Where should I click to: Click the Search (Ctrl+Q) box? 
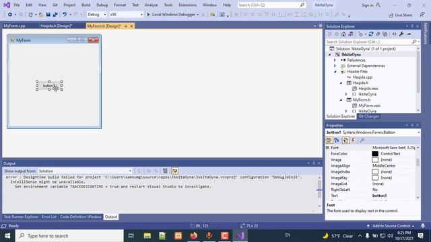271,5
